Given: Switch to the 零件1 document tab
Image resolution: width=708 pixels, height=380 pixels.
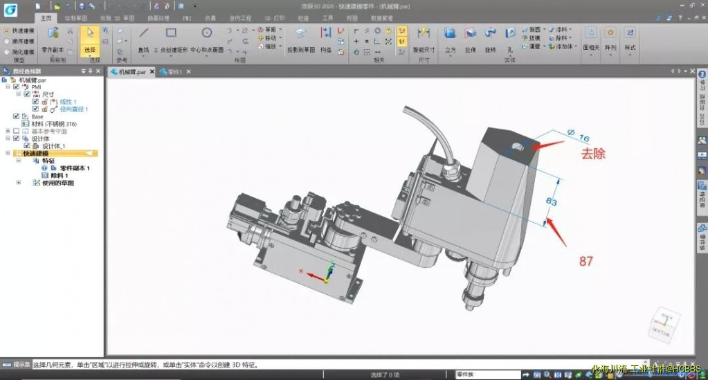Looking at the screenshot, I should tap(174, 72).
